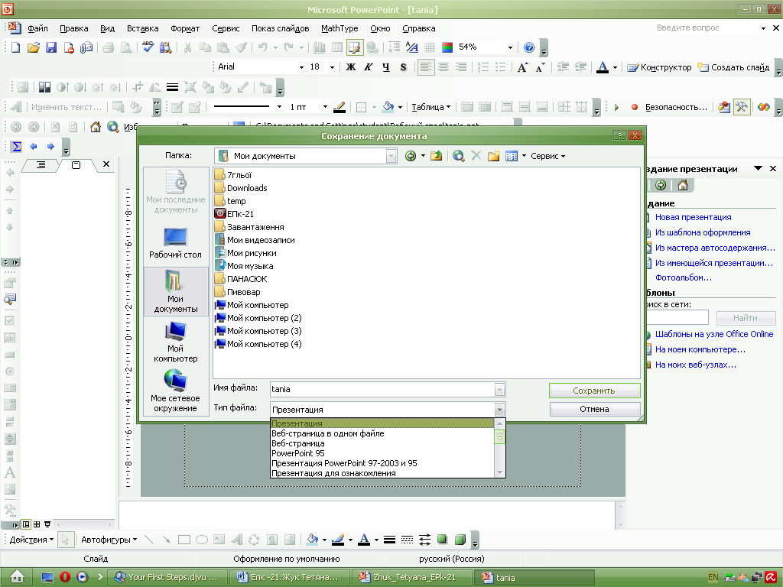This screenshot has width=783, height=587.
Task: Open the Arial font name dropdown
Action: [x=301, y=67]
